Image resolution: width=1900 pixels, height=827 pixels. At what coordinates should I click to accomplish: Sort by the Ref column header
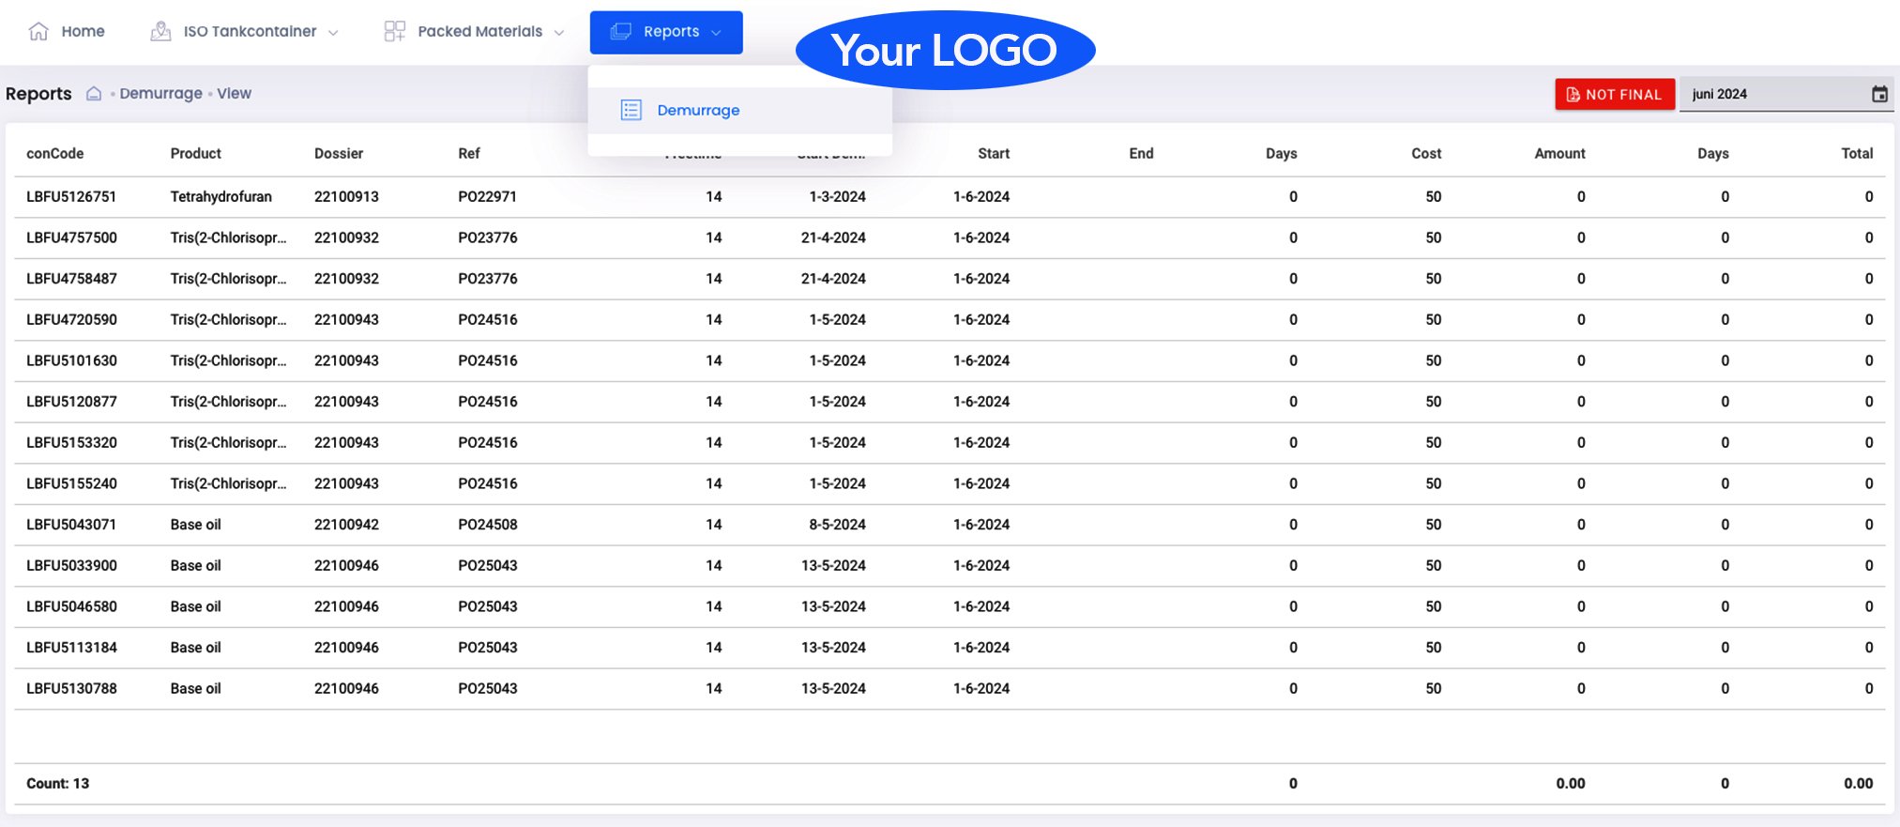click(x=469, y=153)
